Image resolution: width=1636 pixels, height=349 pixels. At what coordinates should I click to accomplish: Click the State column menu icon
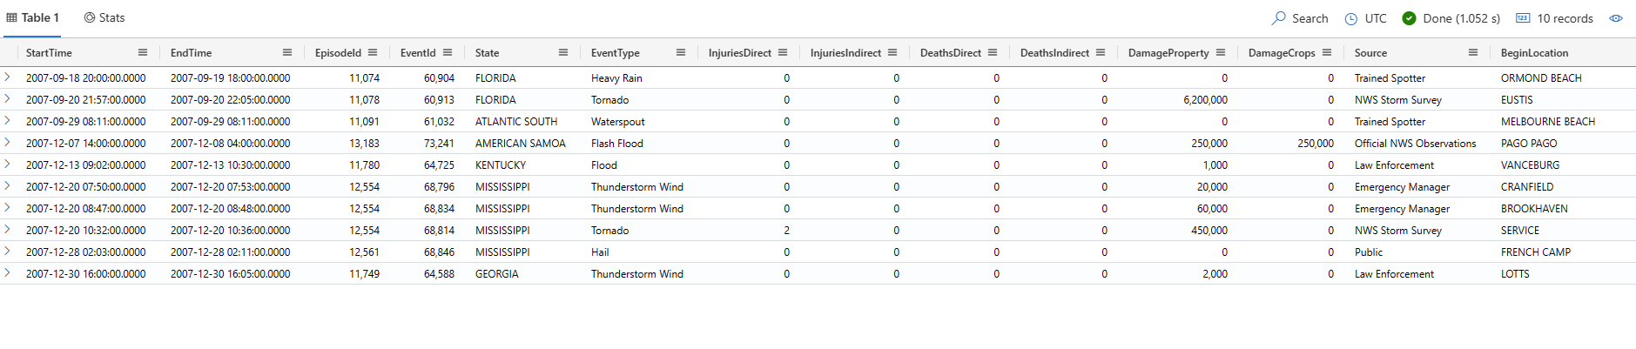point(563,53)
